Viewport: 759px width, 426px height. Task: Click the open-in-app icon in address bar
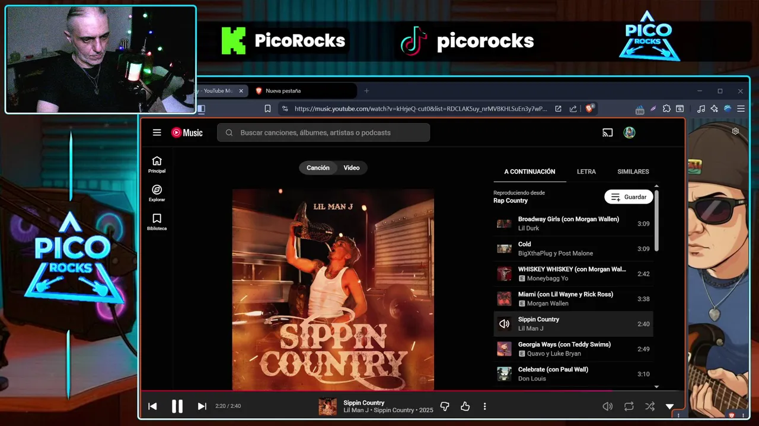tap(558, 109)
